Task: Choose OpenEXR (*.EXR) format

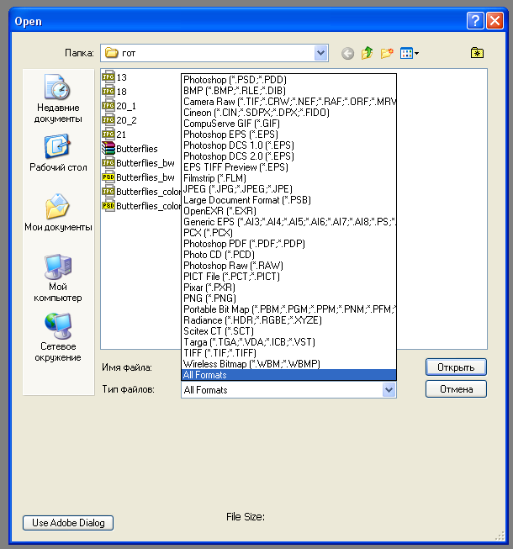Action: tap(289, 211)
